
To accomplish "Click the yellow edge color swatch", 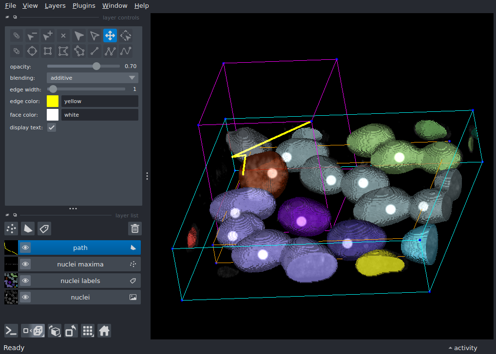I will coord(52,101).
